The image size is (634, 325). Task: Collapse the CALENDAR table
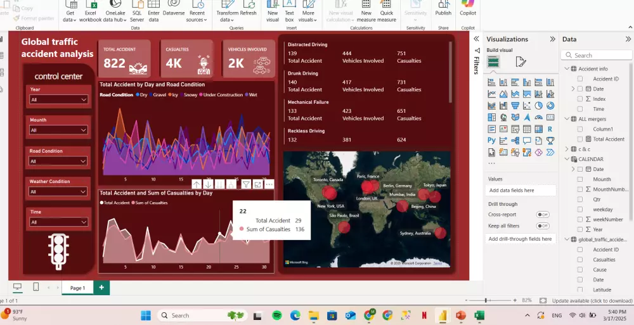(567, 159)
